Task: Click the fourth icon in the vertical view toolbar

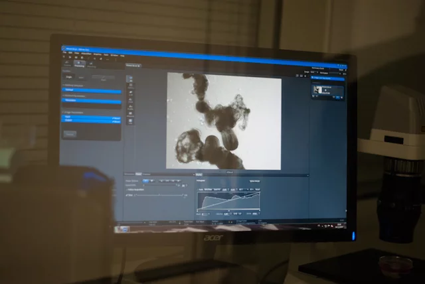Action: click(x=130, y=101)
